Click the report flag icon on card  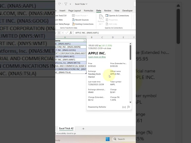click(129, 107)
